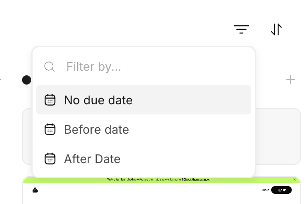Dismiss the green announcement banner

point(295,180)
